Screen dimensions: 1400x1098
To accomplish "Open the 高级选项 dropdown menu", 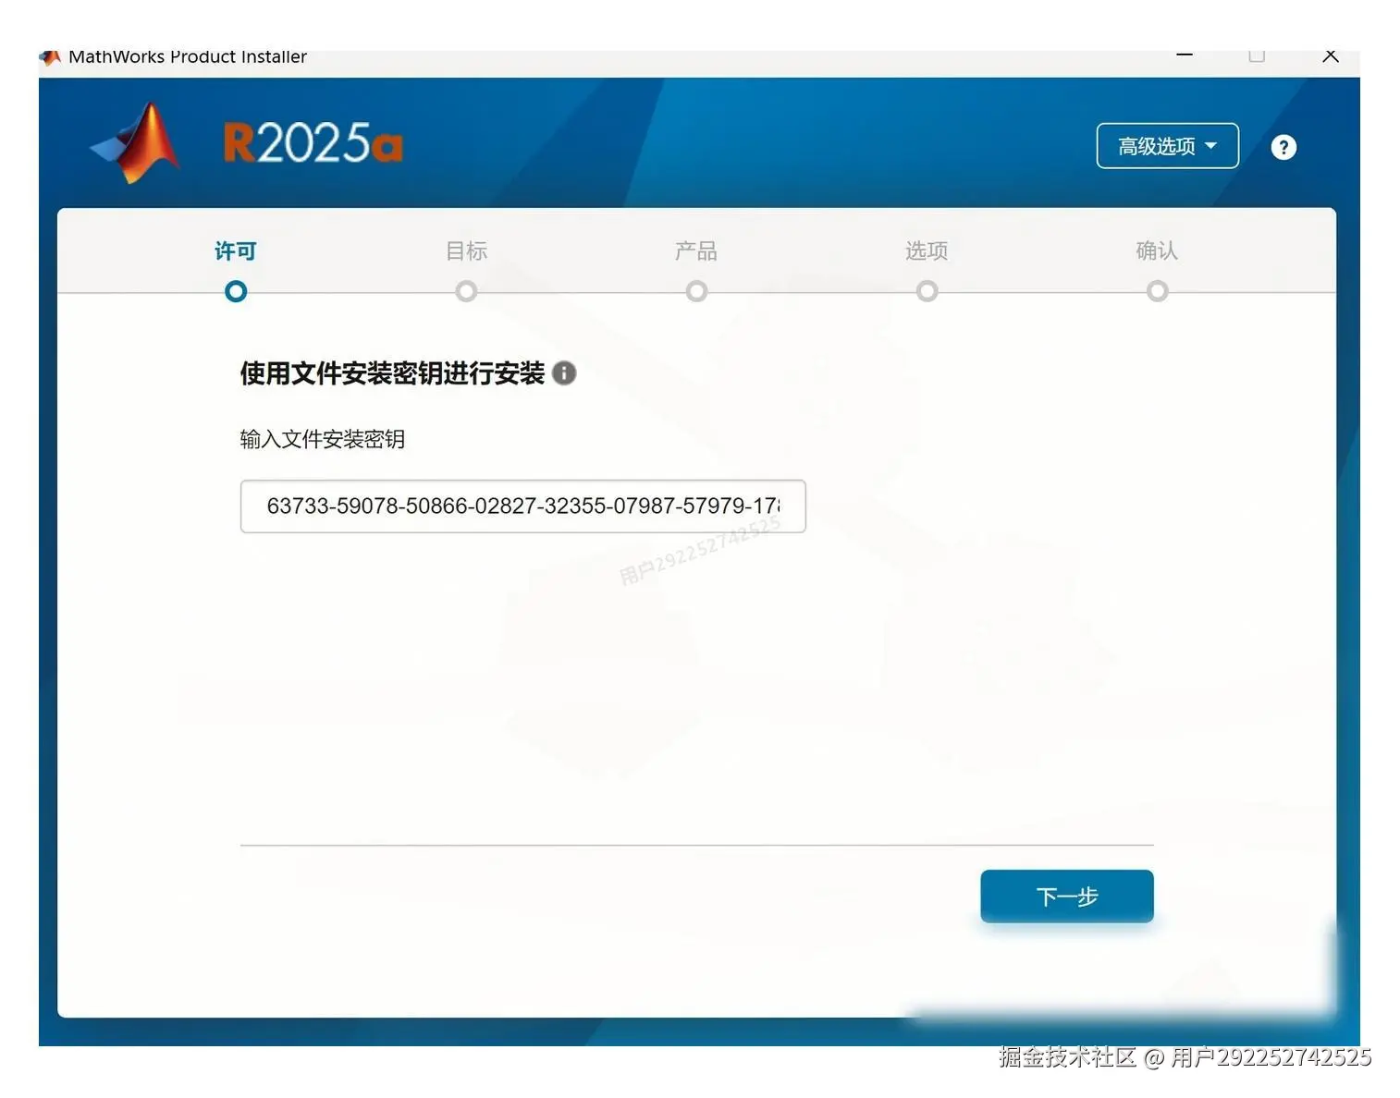I will [1167, 145].
